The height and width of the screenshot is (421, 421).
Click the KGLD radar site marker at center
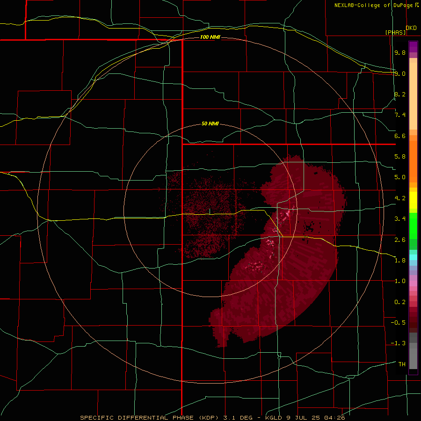coord(210,211)
